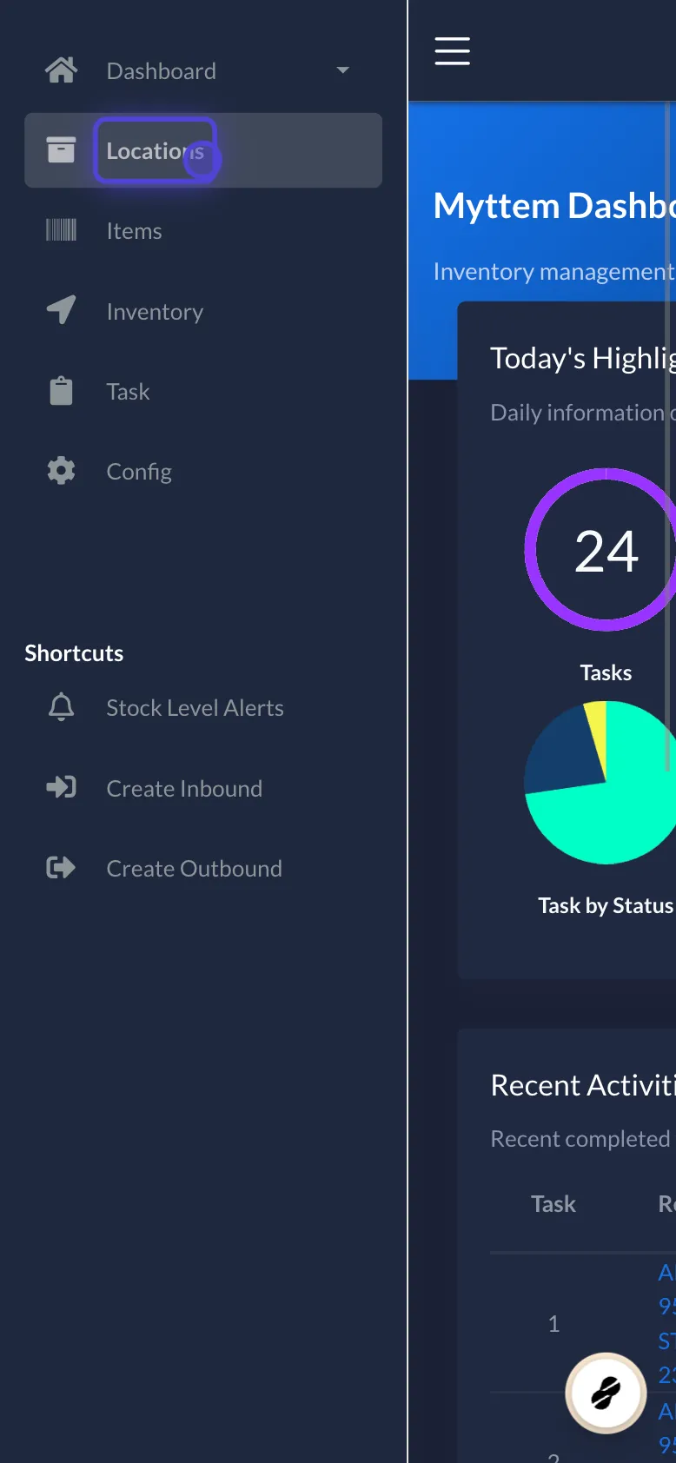Click the Task by Status caption
The width and height of the screenshot is (676, 1463).
(x=606, y=905)
